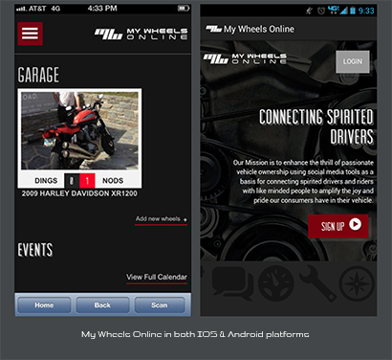
Task: Tap the 9:33 clock in Android status bar
Action: pos(366,11)
